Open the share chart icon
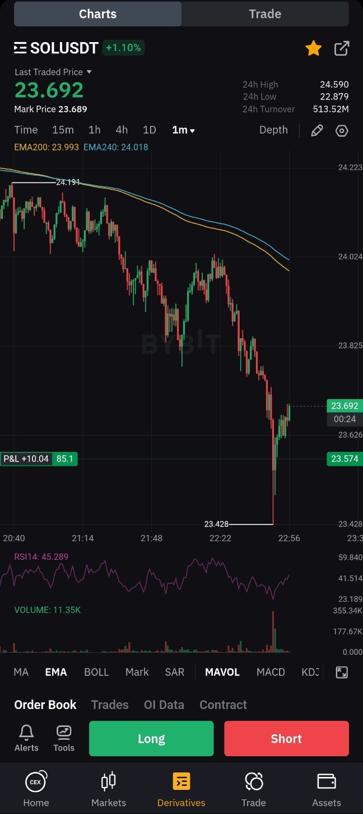The width and height of the screenshot is (363, 814). point(342,48)
